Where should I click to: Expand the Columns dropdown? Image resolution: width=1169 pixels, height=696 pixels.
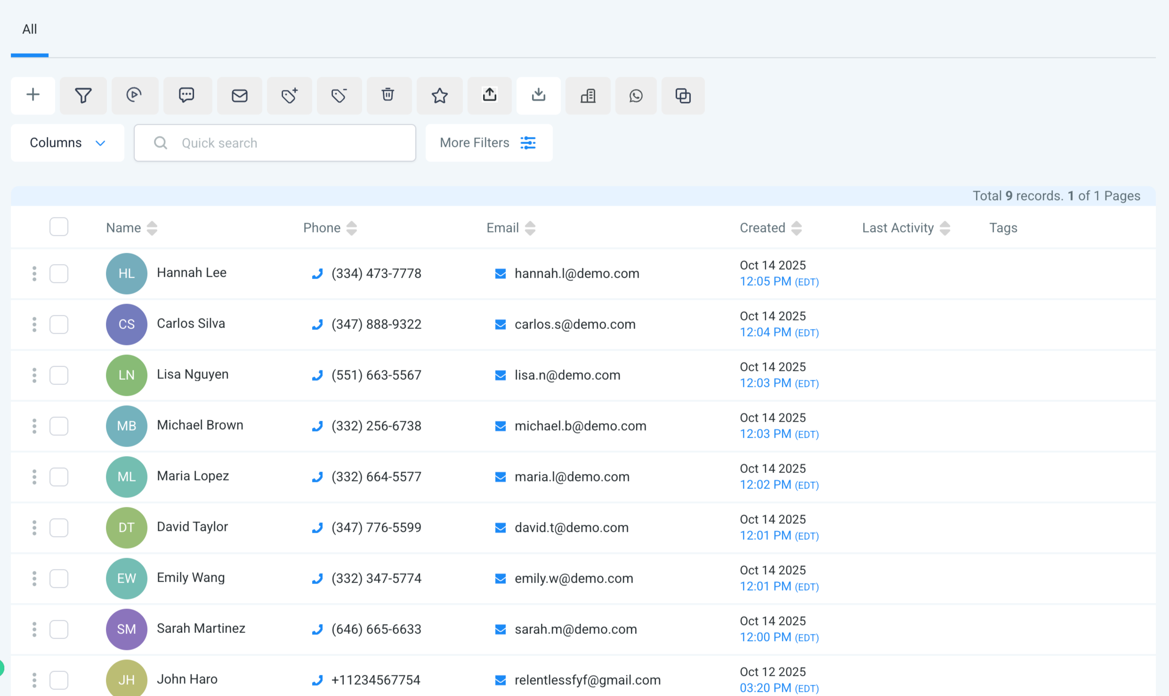[67, 143]
